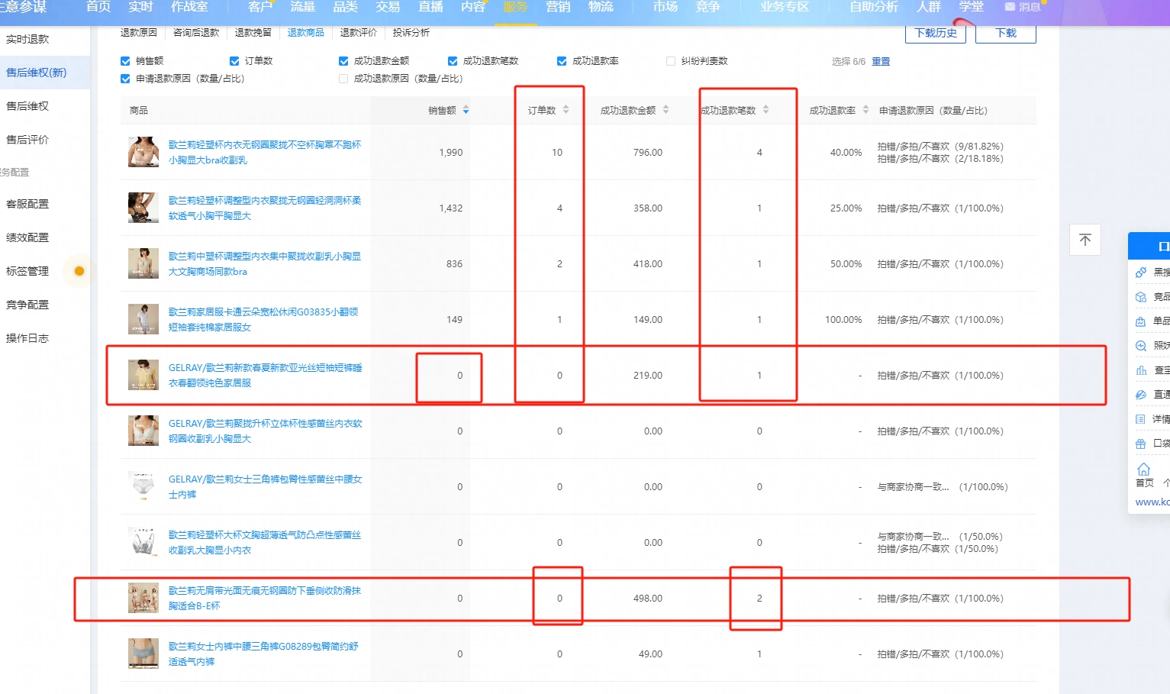Viewport: 1170px width, 694px height.
Task: Uncheck the 销售额 checkbox
Action: point(125,61)
